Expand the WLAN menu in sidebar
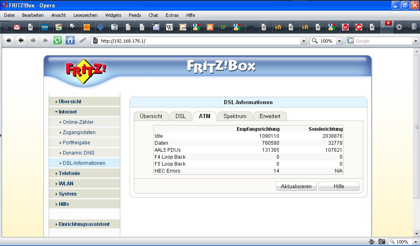Viewport: 420px width, 246px height. click(66, 183)
